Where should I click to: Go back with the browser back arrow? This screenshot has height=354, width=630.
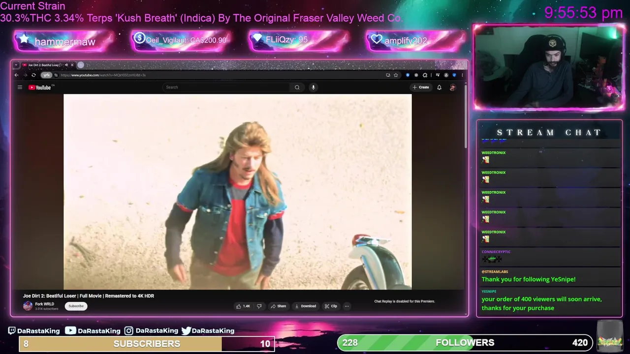coord(16,75)
